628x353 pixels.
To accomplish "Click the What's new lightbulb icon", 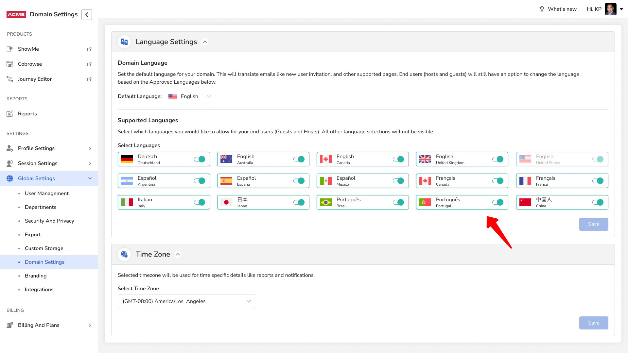I will (542, 9).
